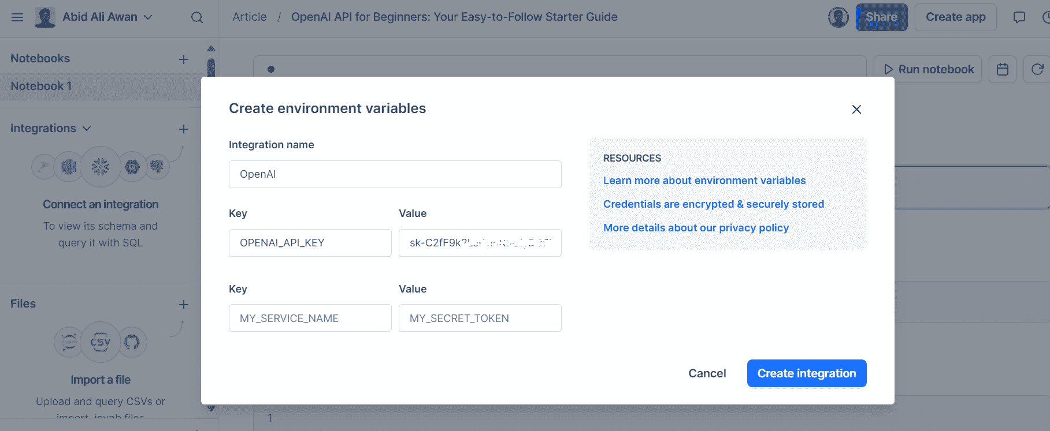
Task: Click the Create app button
Action: 955,17
